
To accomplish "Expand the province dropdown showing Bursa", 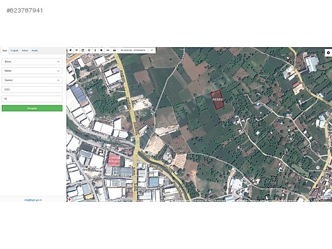I will click(x=32, y=62).
